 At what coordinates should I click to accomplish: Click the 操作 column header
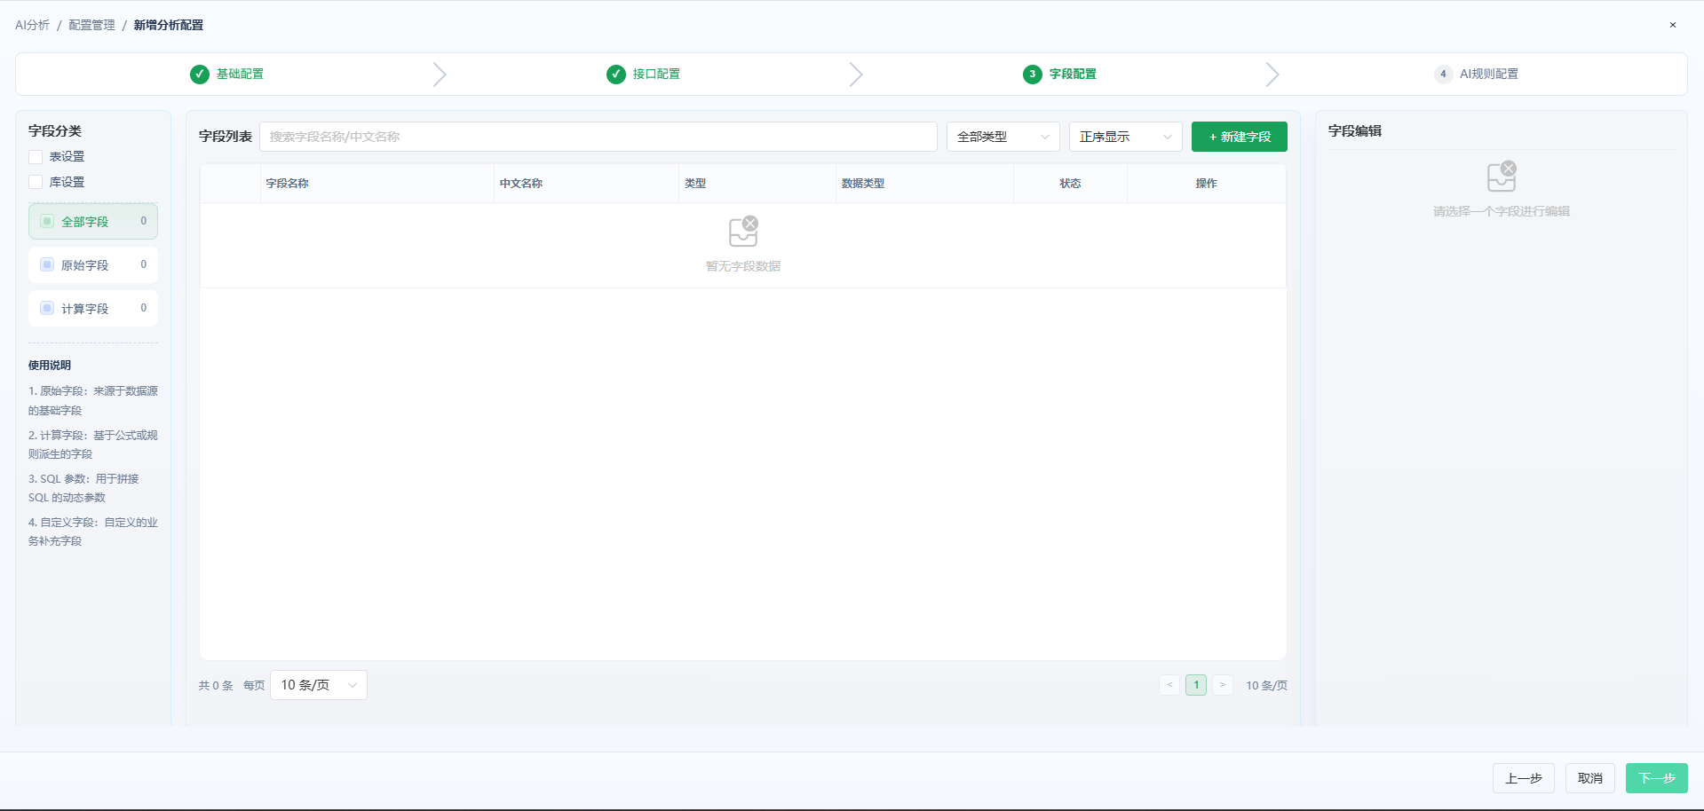pos(1206,184)
